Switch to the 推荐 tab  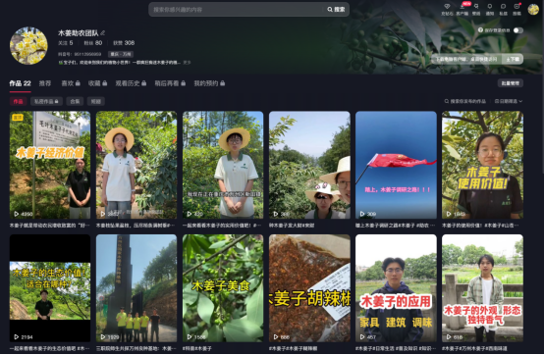point(45,83)
